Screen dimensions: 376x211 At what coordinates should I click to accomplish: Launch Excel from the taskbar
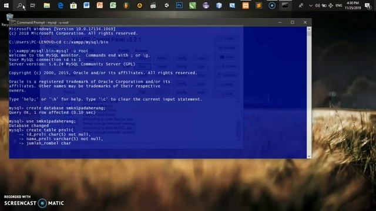click(x=113, y=5)
